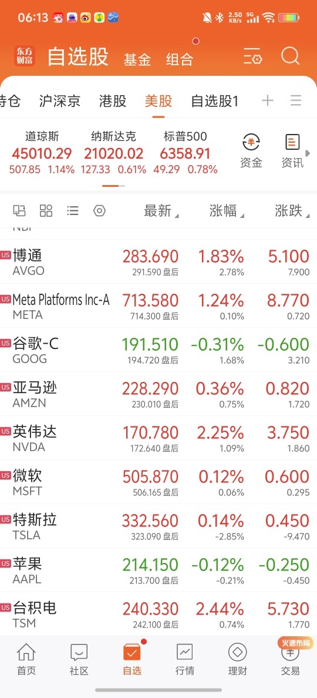This screenshot has width=317, height=698.
Task: Open the 资讯 news icon
Action: coord(292,152)
